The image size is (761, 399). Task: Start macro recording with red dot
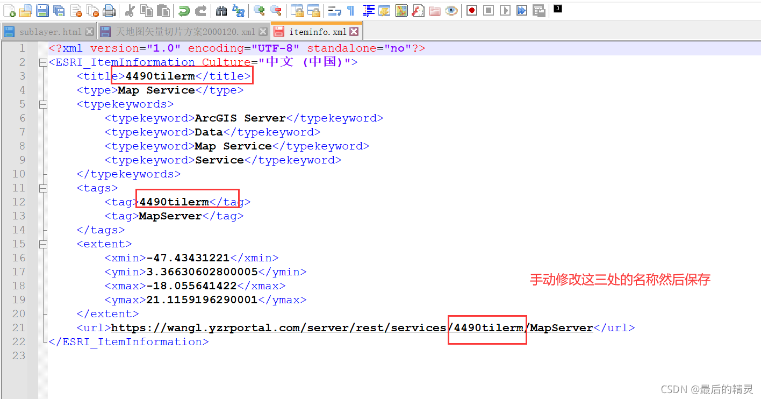point(472,10)
